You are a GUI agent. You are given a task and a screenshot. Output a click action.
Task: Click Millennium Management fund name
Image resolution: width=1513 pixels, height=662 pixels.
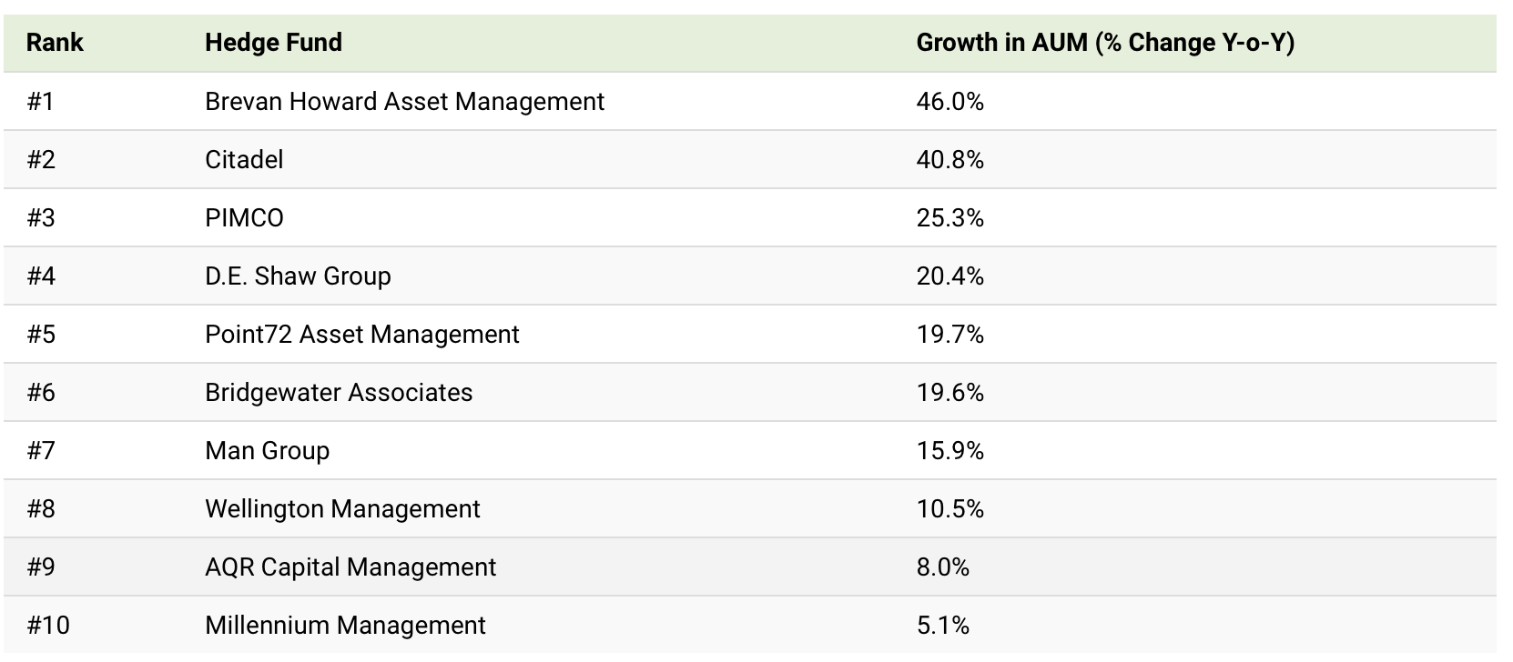click(x=345, y=626)
